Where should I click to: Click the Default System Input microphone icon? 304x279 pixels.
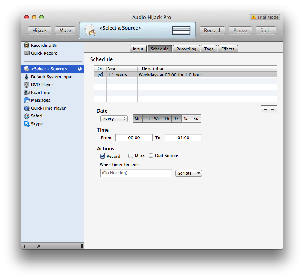pos(27,77)
